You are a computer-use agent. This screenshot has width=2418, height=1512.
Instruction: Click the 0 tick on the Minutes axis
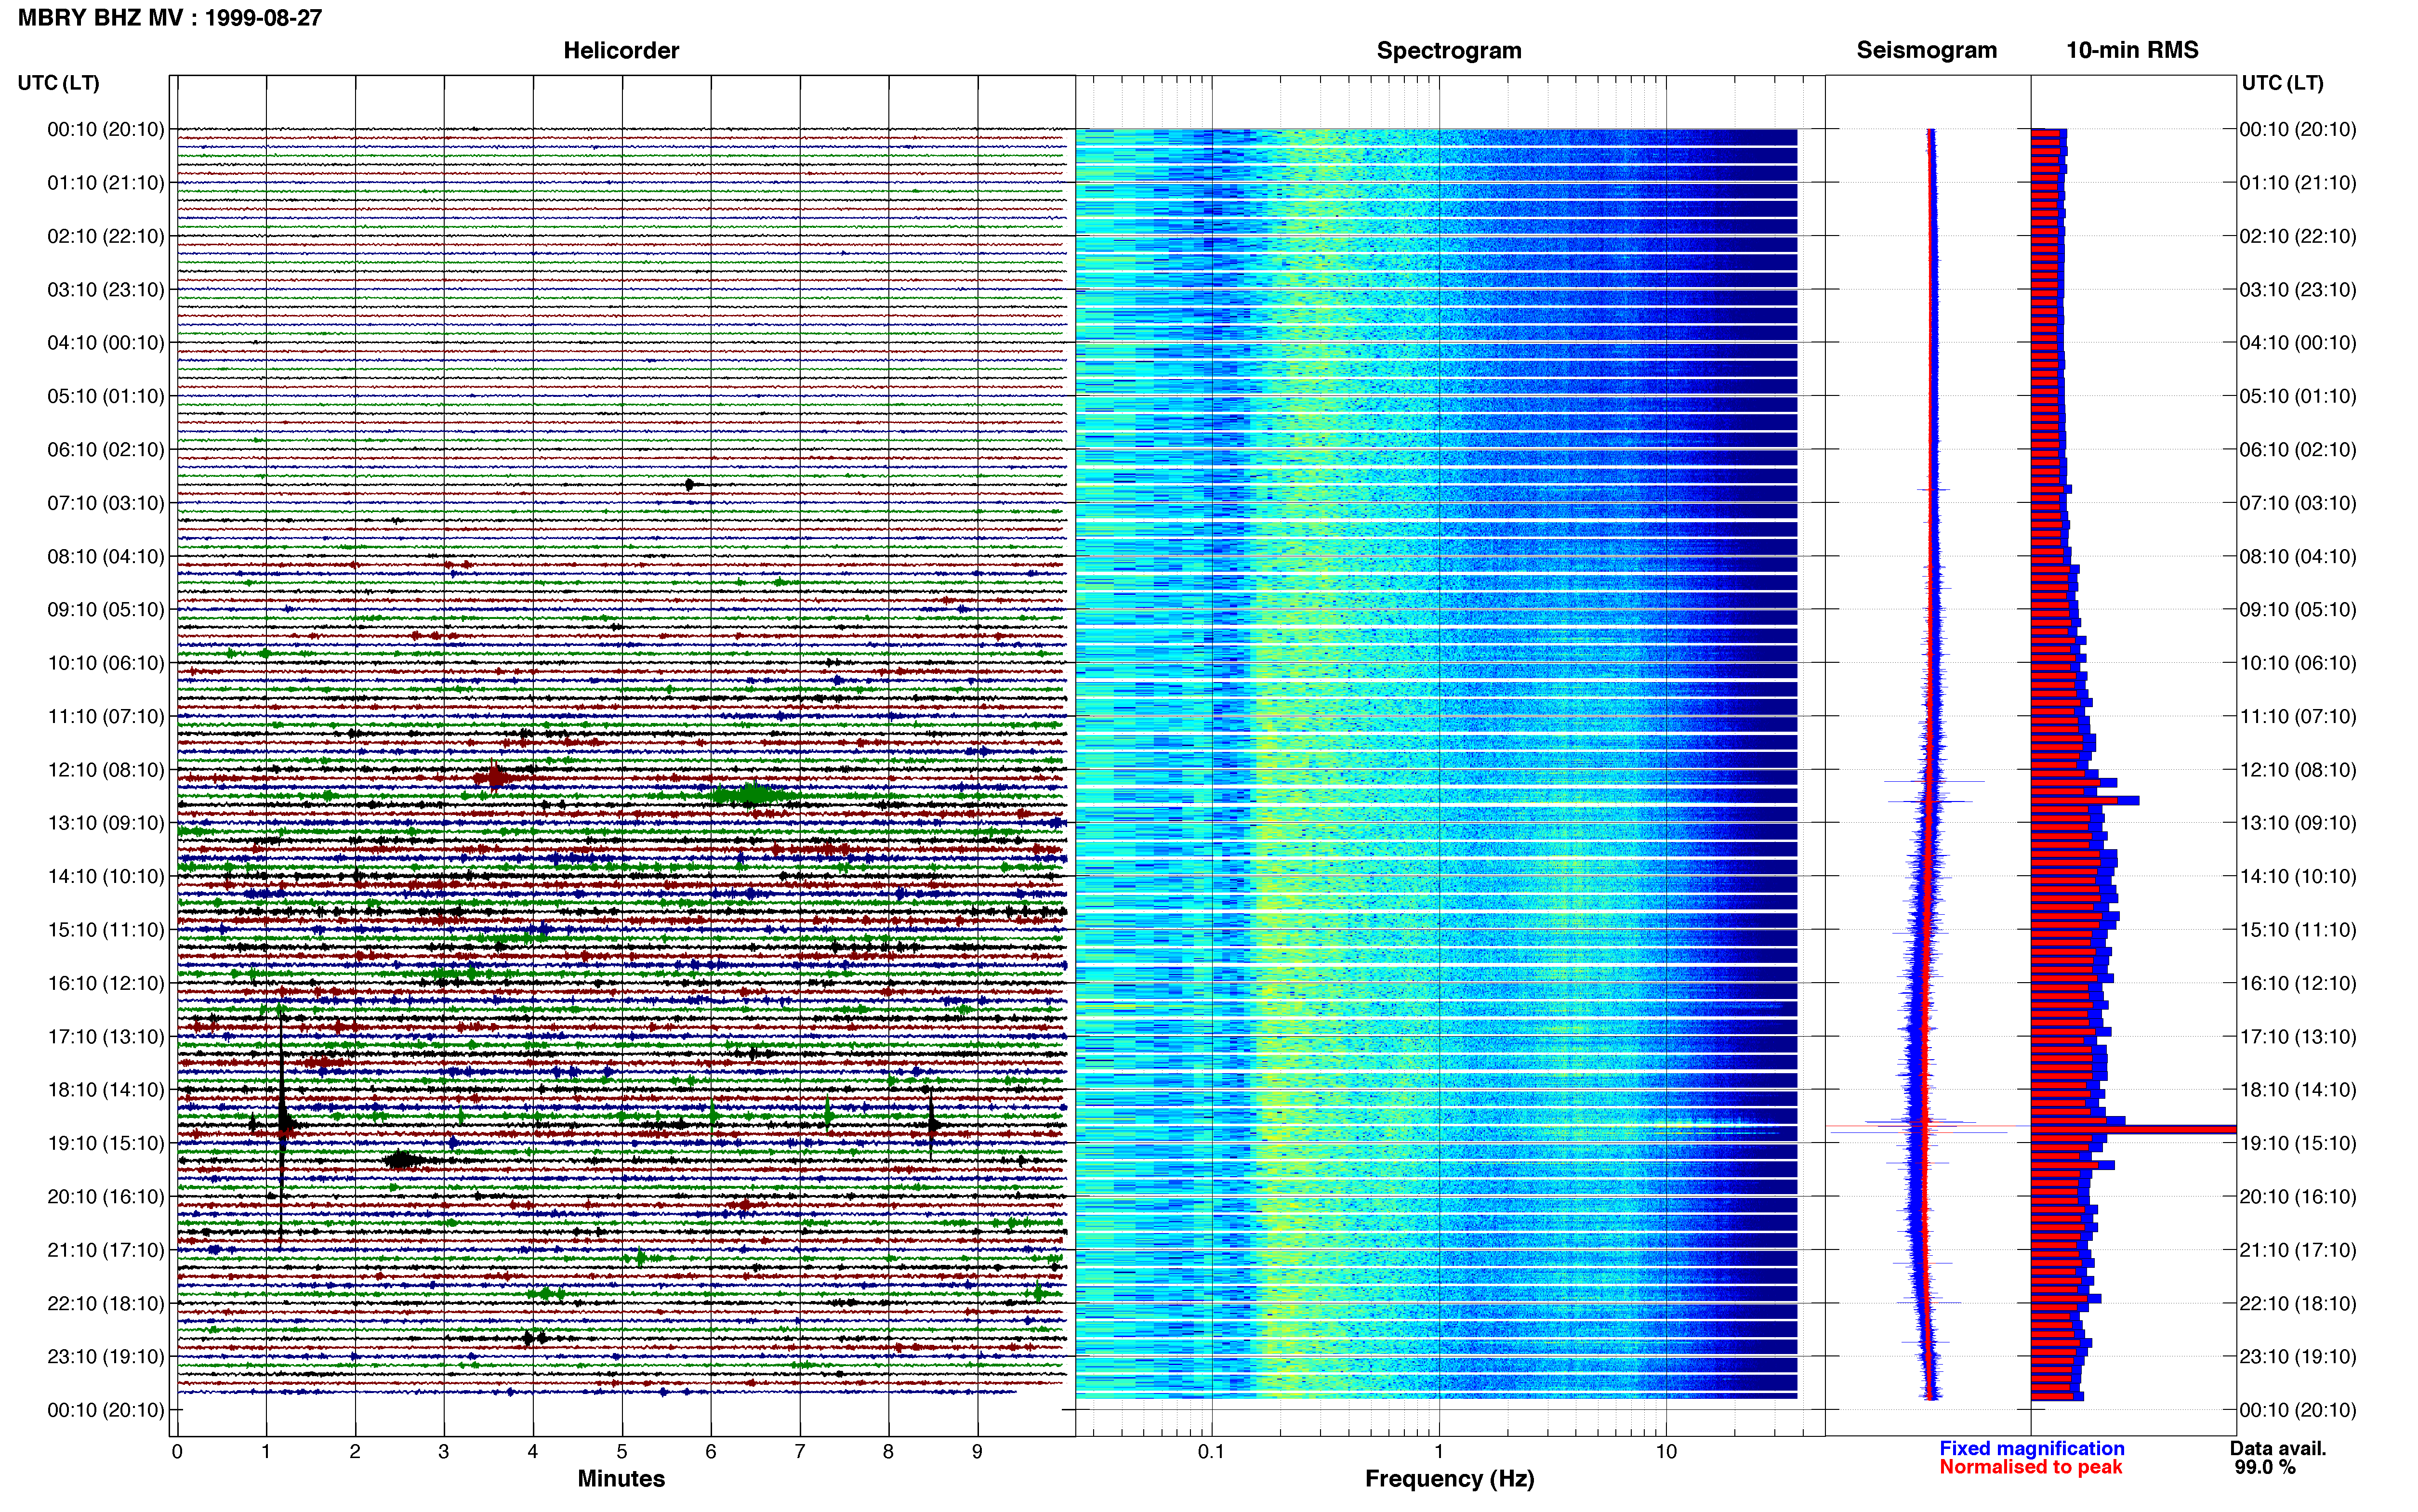[177, 1451]
